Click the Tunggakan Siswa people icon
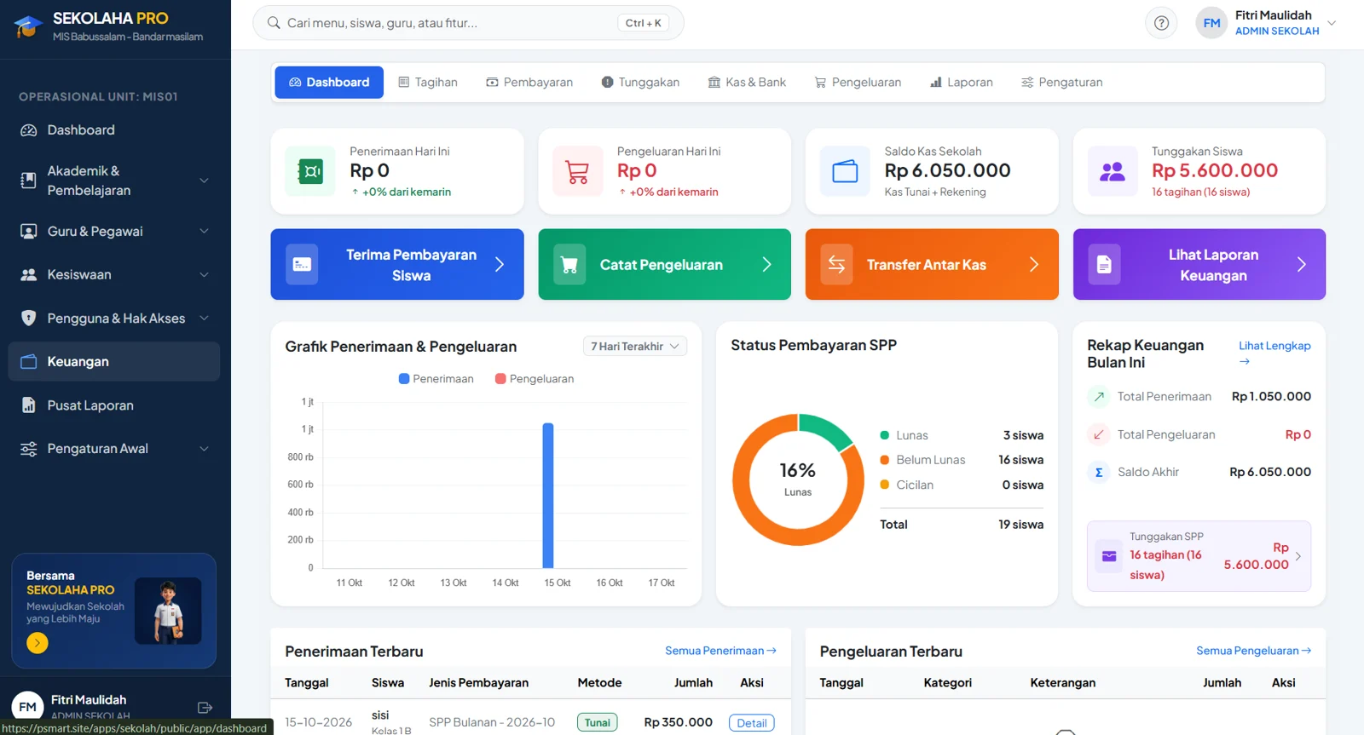Screen dimensions: 1364x735 1113,171
